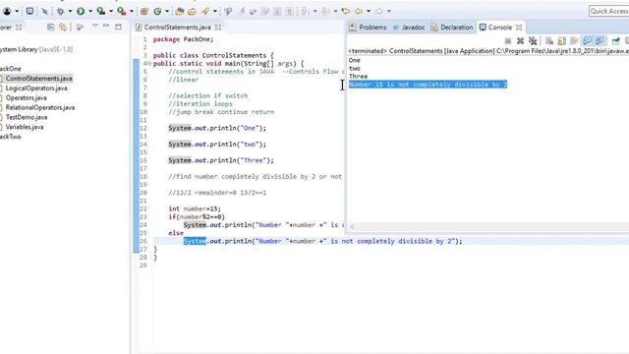Viewport: 629px width, 354px height.
Task: Click the Forward navigation arrow
Action: tap(379, 11)
